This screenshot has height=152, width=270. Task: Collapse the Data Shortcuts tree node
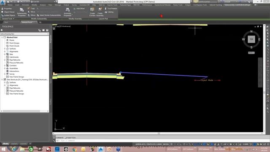(x=2, y=80)
